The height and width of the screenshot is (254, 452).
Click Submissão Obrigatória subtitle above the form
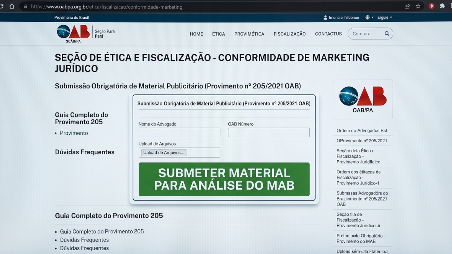(178, 86)
